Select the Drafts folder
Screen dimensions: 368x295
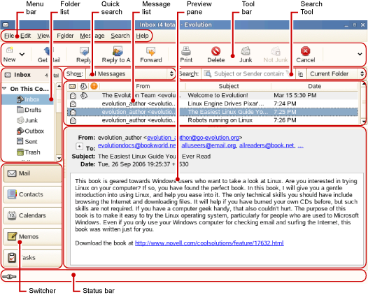(29, 110)
